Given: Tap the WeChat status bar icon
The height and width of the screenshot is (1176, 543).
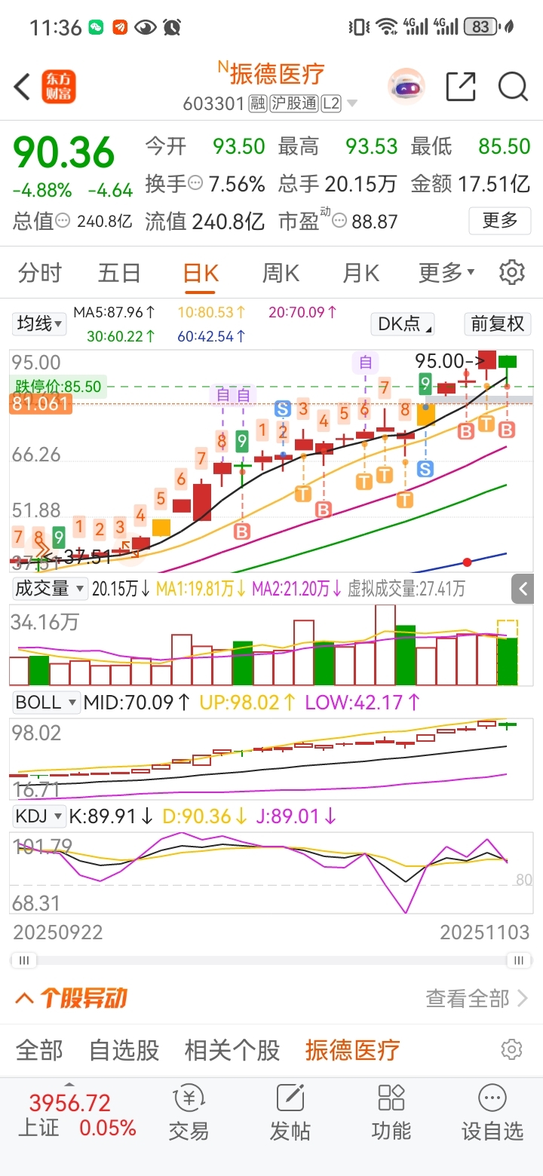Looking at the screenshot, I should 96,28.
